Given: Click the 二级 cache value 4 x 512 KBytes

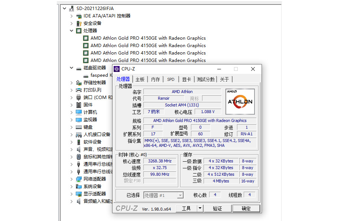Looking at the screenshot, I should [x=221, y=174].
